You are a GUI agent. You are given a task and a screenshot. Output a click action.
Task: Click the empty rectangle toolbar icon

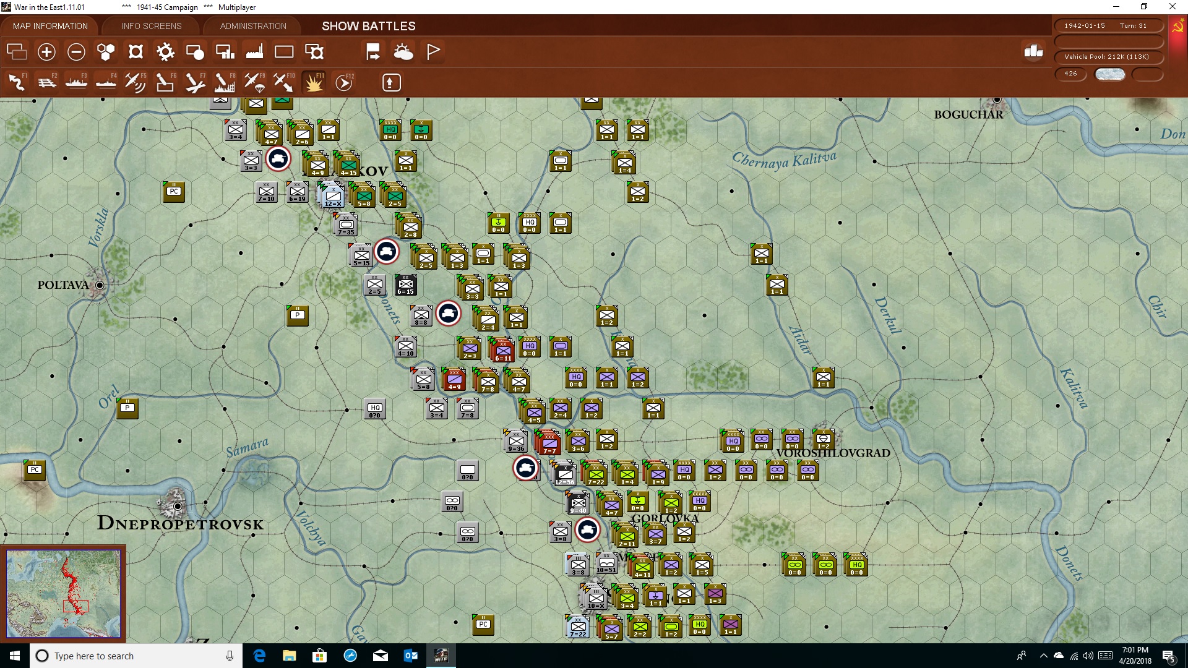tap(284, 52)
